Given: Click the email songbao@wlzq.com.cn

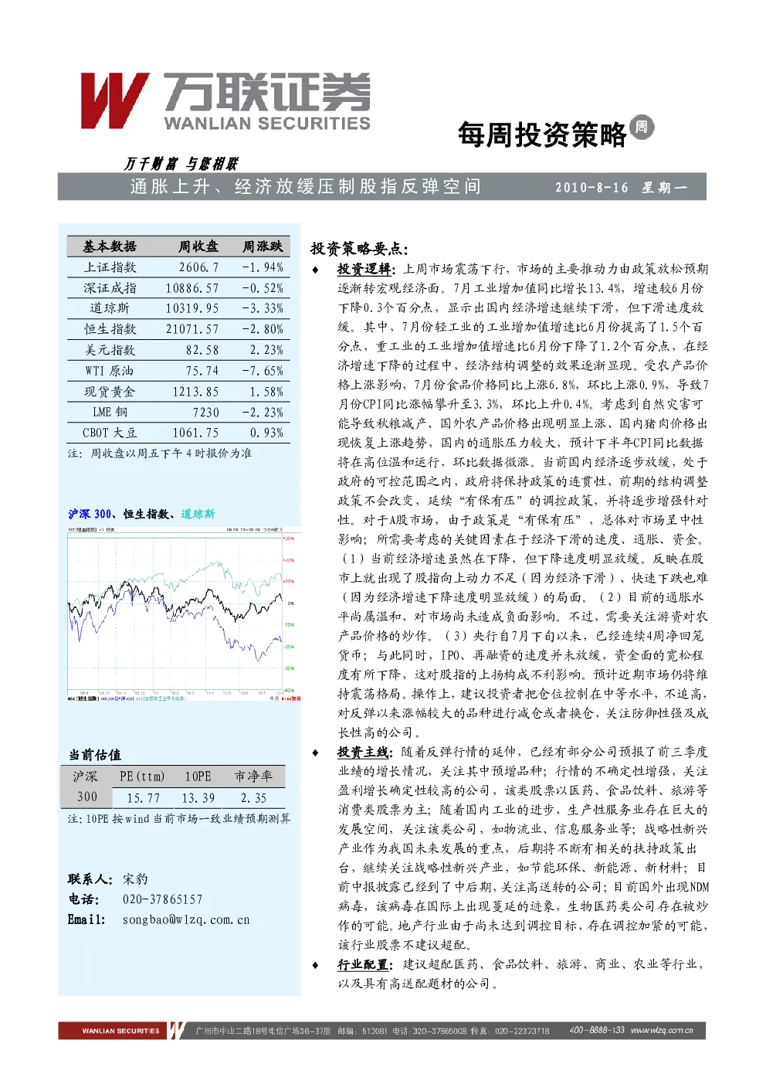Looking at the screenshot, I should point(186,919).
